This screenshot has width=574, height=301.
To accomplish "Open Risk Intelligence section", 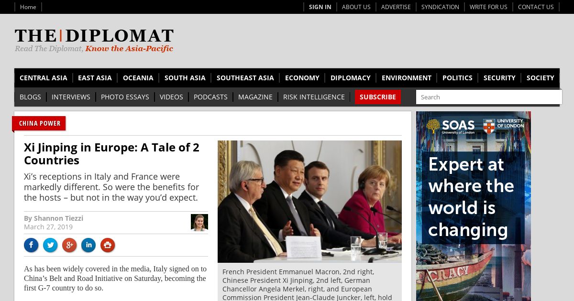I will [x=314, y=97].
